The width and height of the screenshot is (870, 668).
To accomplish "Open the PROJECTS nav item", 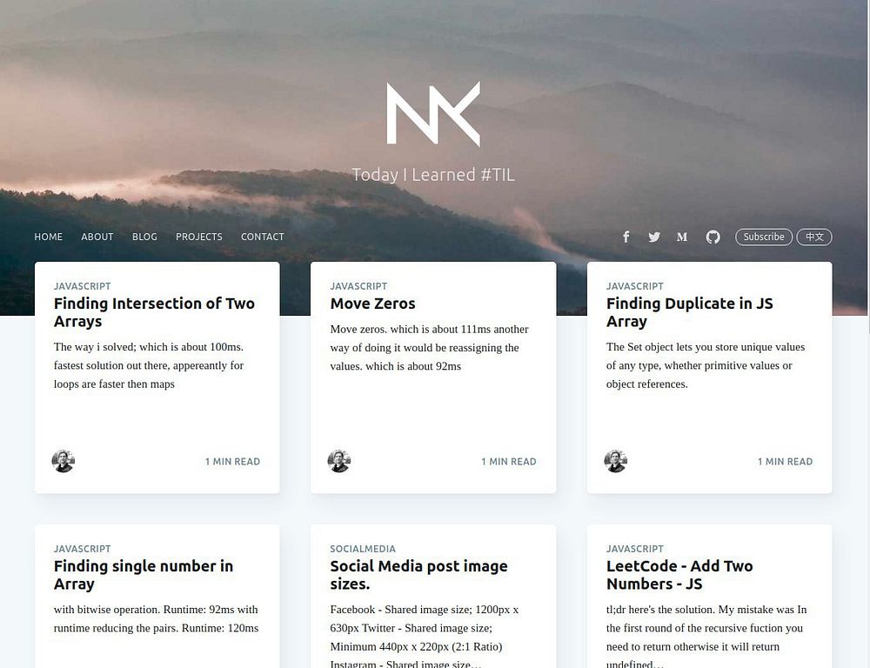I will click(x=198, y=237).
